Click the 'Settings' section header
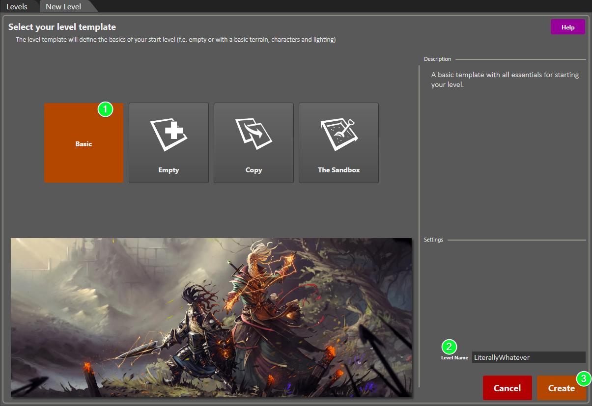The image size is (592, 406). point(433,240)
